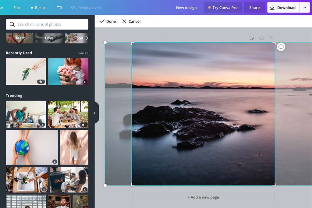312x208 pixels.
Task: Duplicate page using the copy icon
Action: point(261,38)
